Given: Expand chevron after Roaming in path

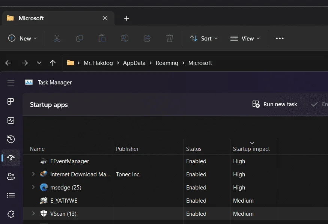Looking at the screenshot, I should 183,63.
